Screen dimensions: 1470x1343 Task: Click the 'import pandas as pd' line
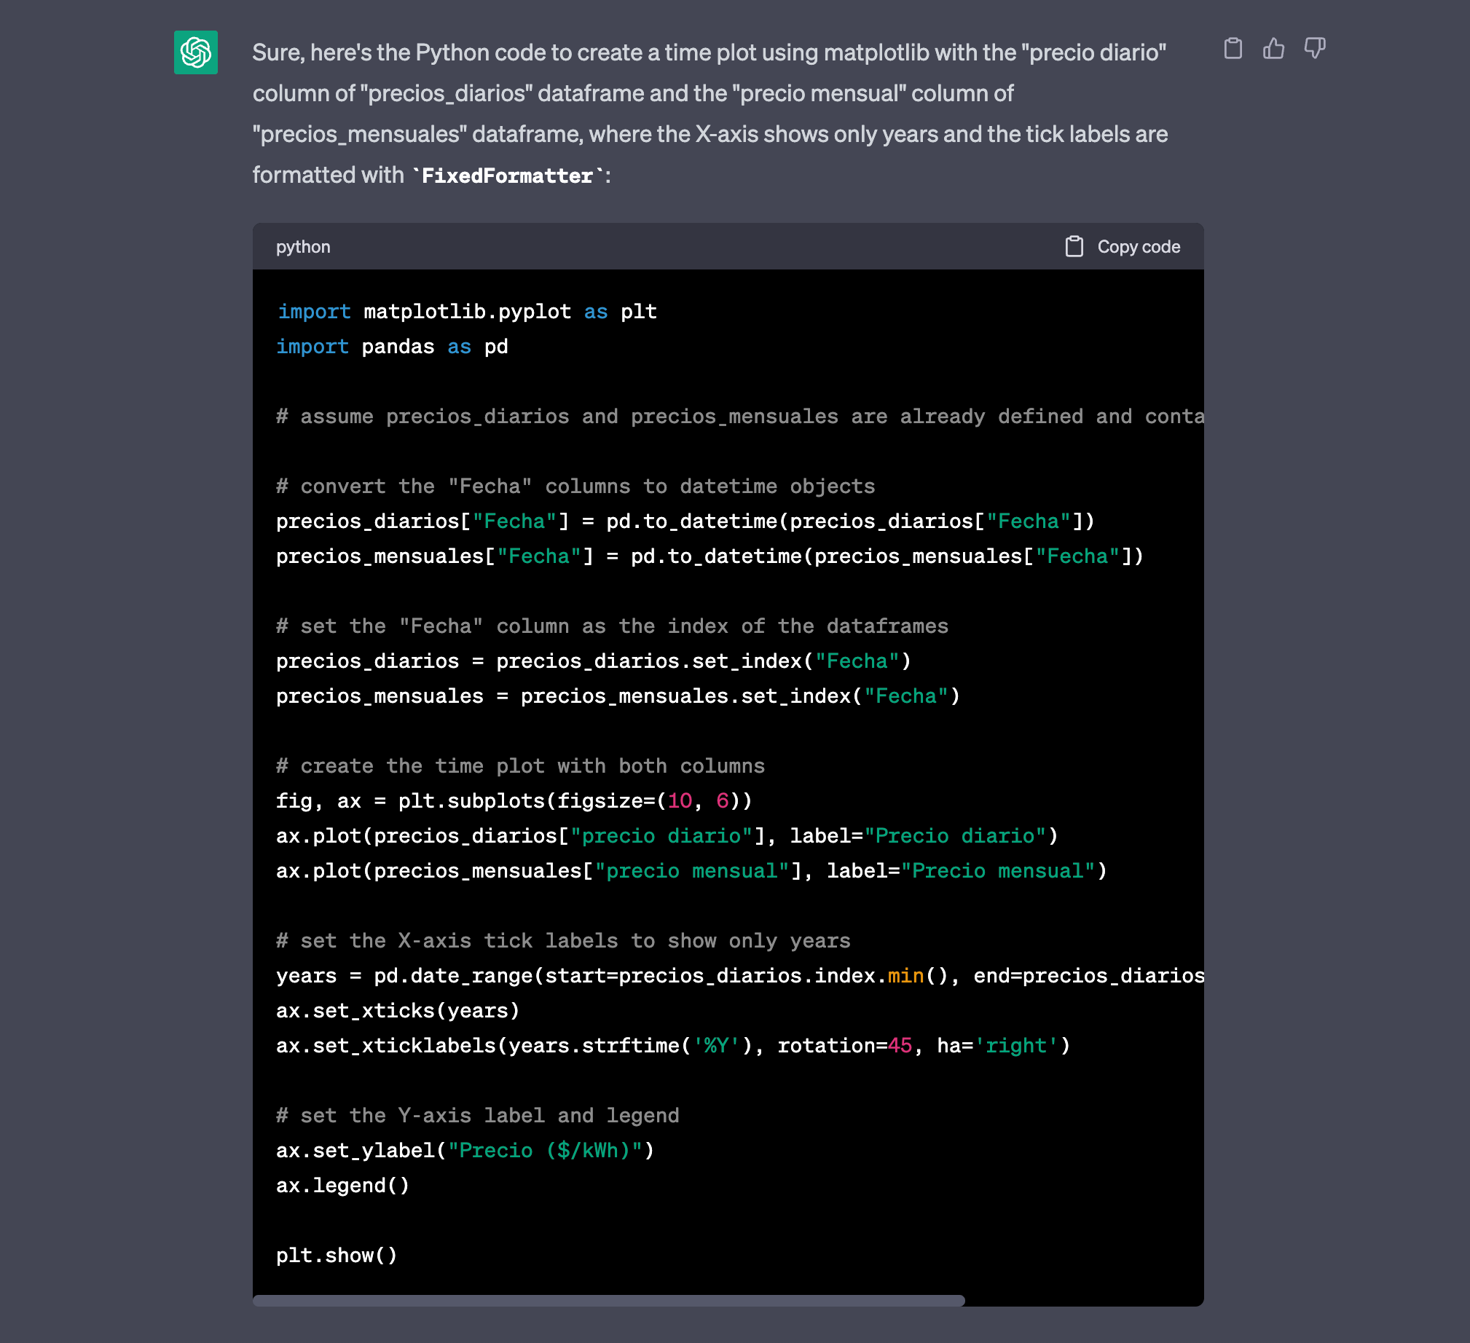[393, 347]
